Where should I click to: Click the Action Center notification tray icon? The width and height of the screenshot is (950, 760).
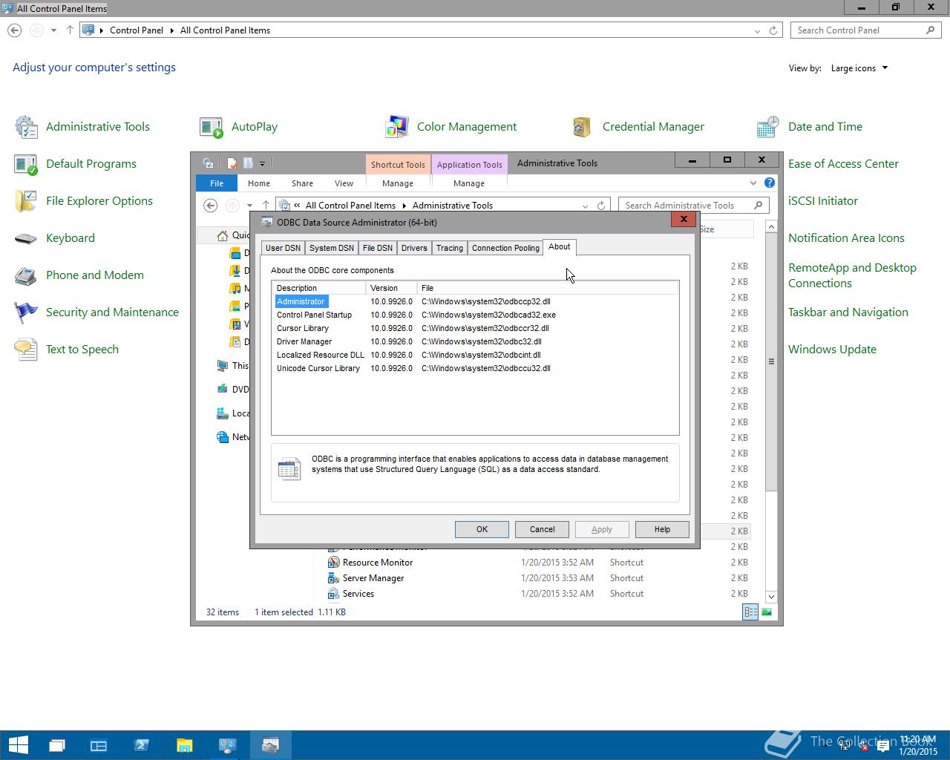point(883,745)
